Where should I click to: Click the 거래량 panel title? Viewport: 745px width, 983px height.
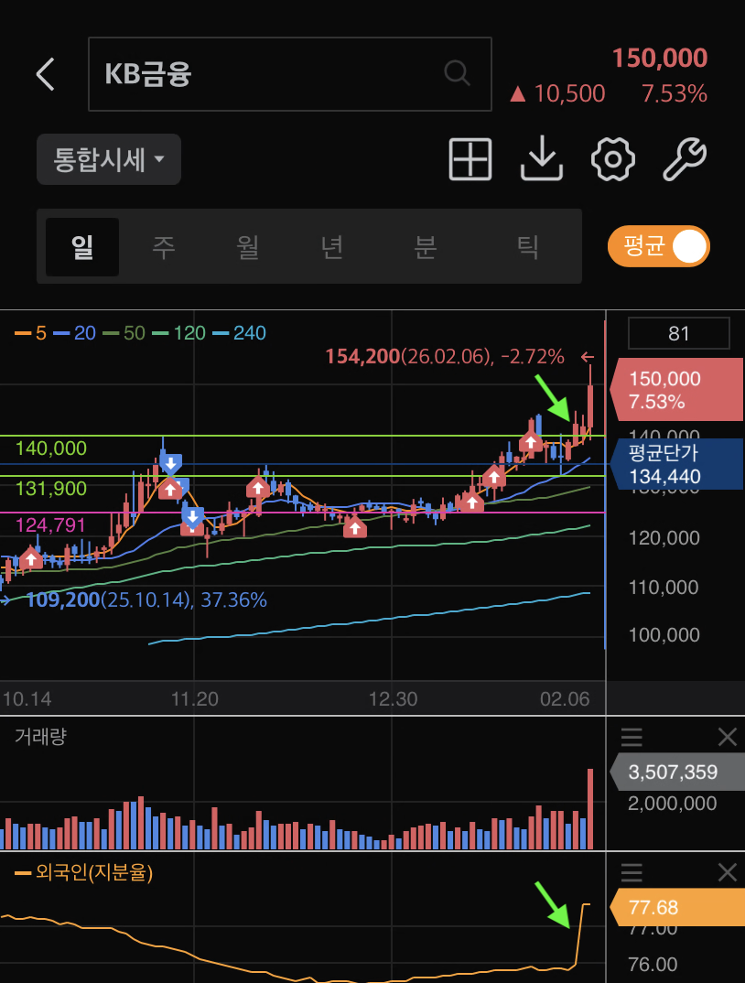click(40, 736)
